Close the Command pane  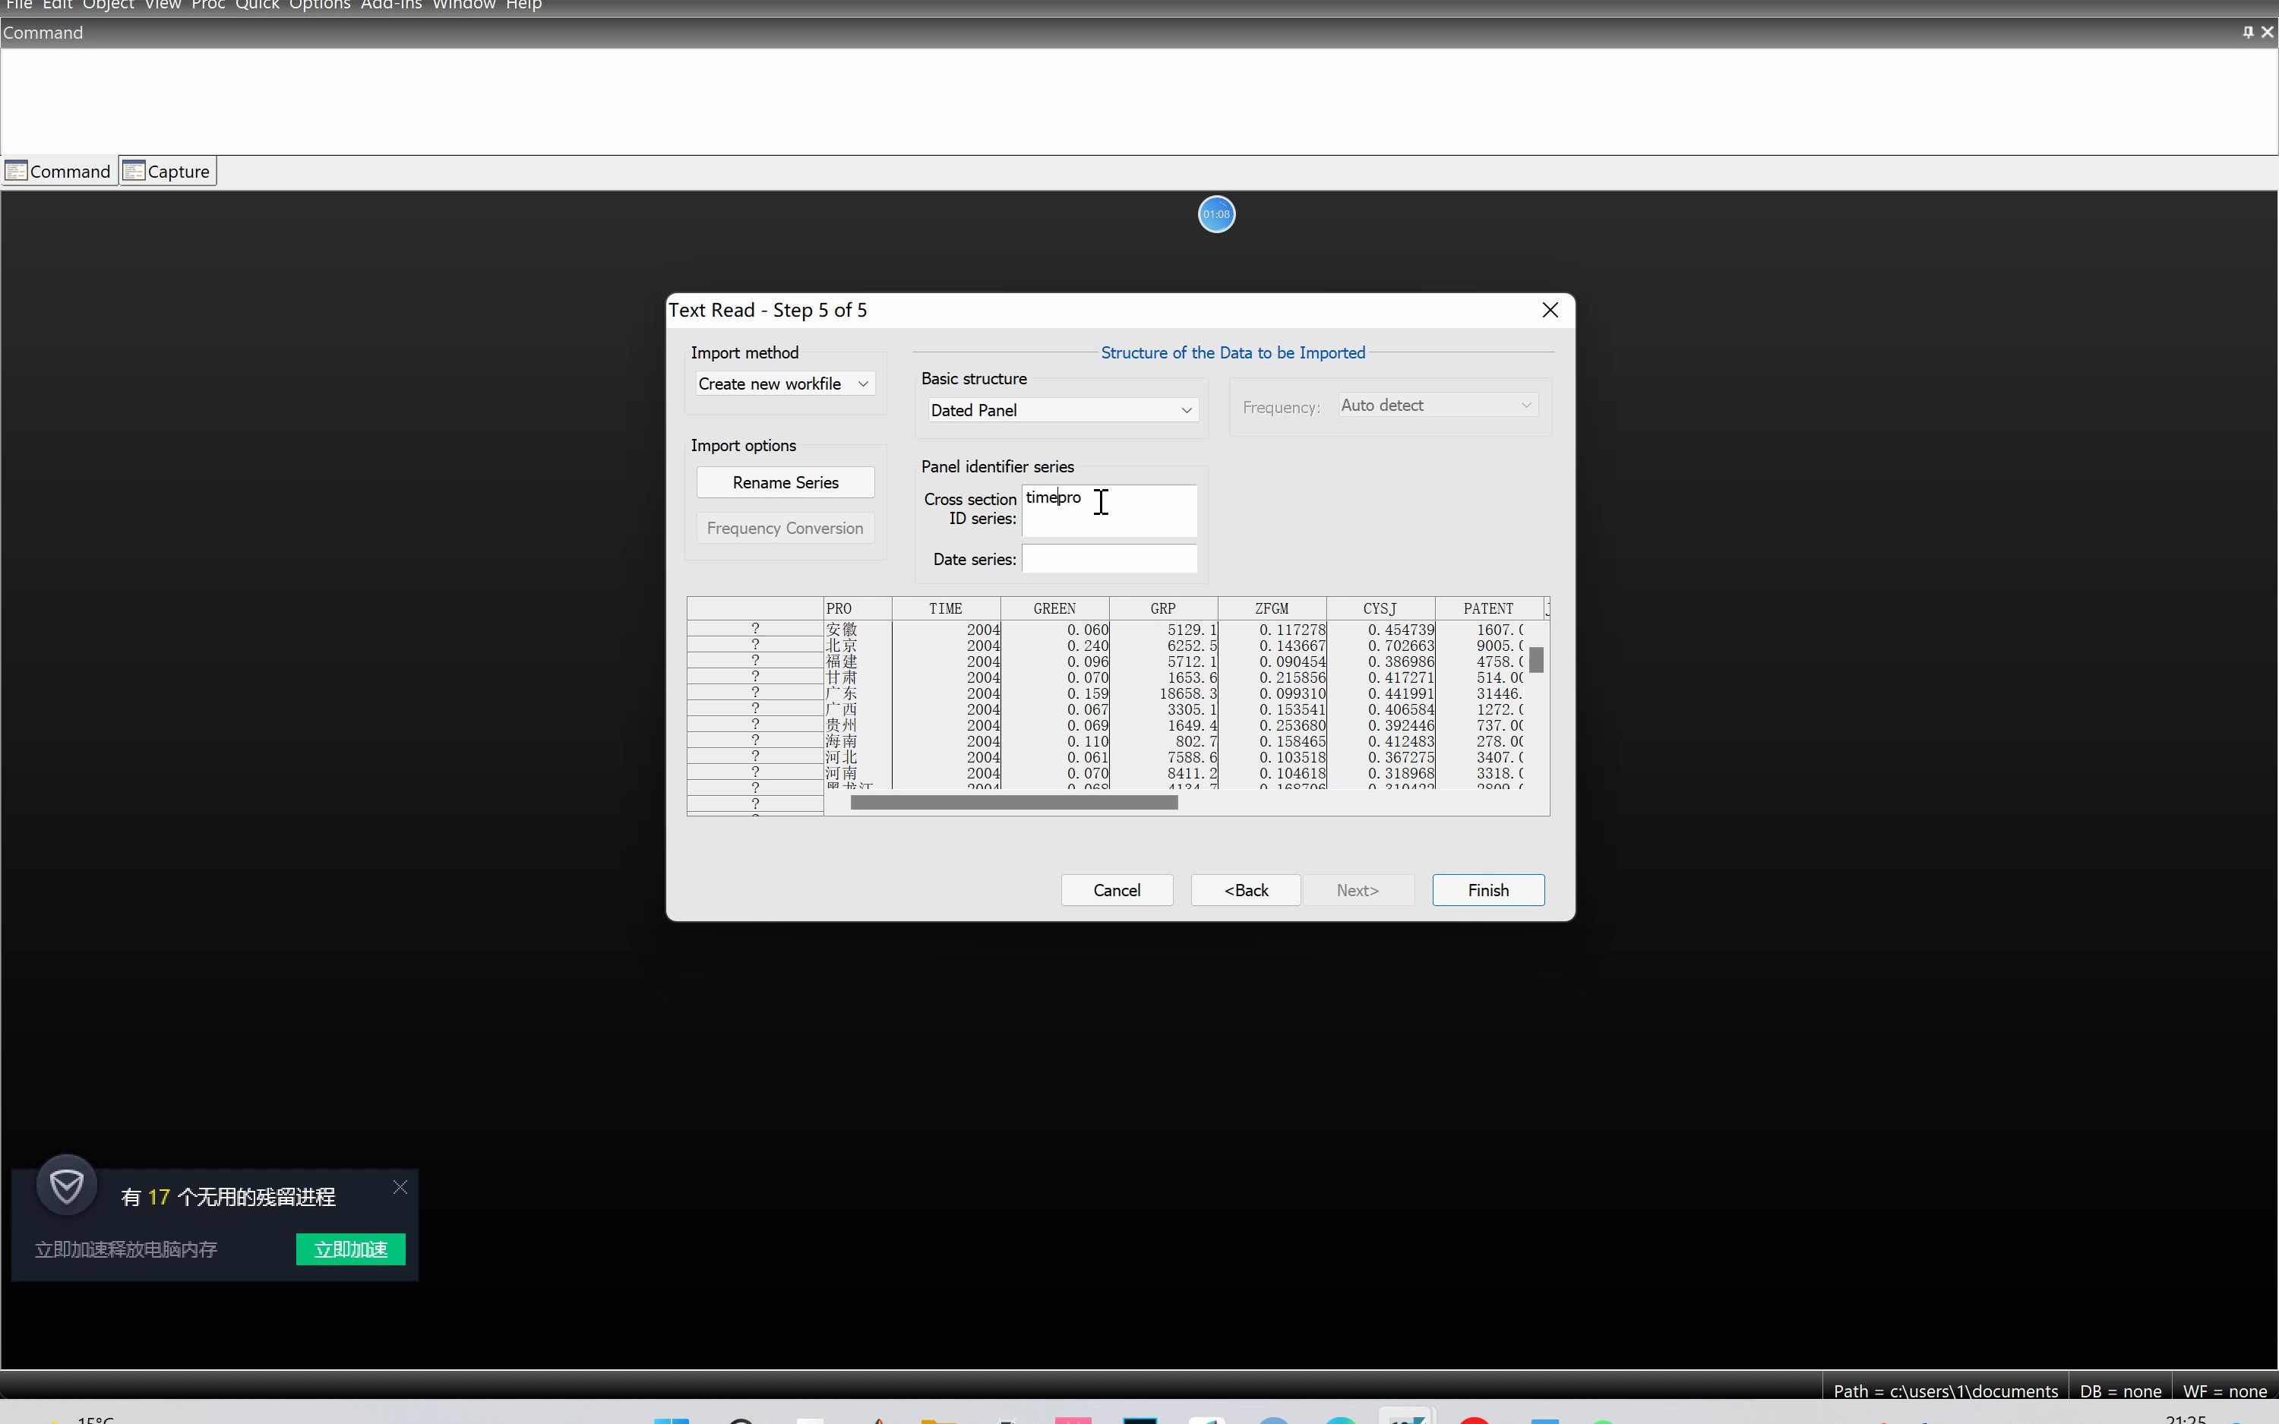[x=2267, y=32]
